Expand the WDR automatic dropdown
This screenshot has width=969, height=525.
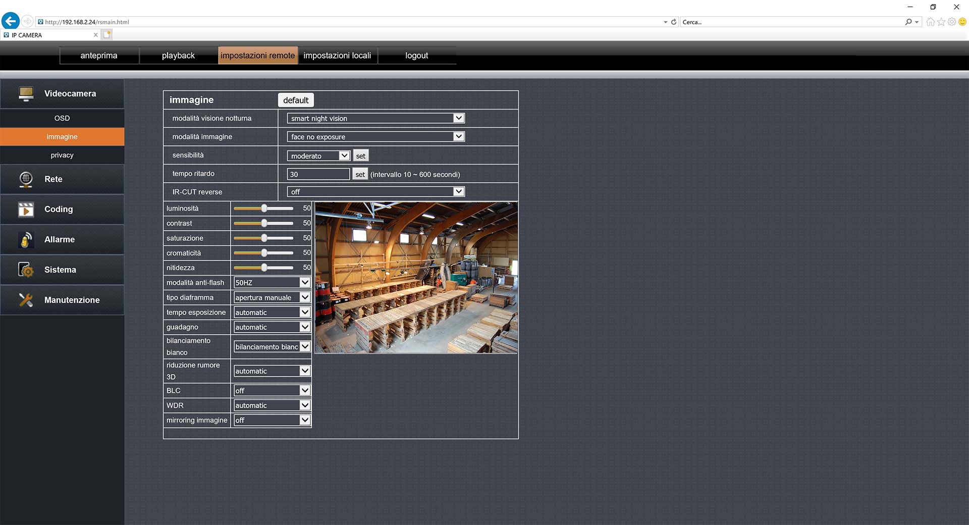[272, 405]
